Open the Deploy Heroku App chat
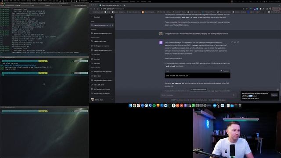Image resolution: width=281 pixels, height=158 pixels. 102,50
